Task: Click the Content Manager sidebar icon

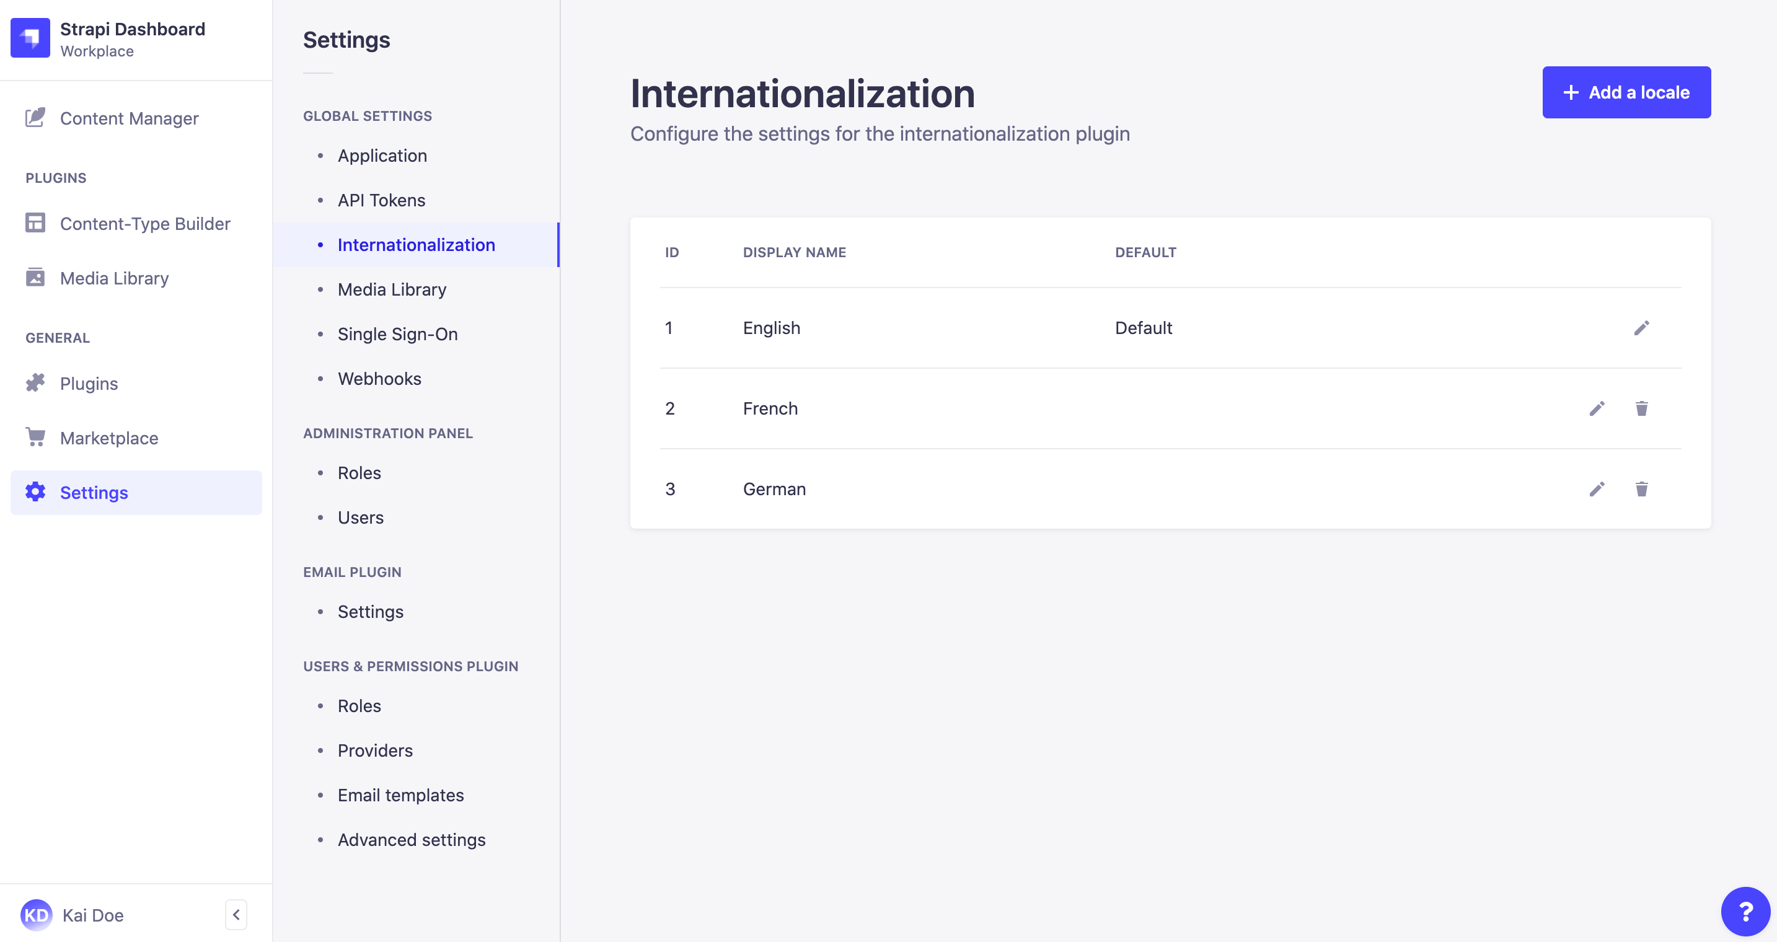Action: (35, 118)
